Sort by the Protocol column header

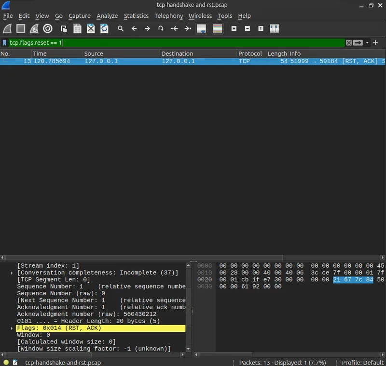tap(251, 53)
